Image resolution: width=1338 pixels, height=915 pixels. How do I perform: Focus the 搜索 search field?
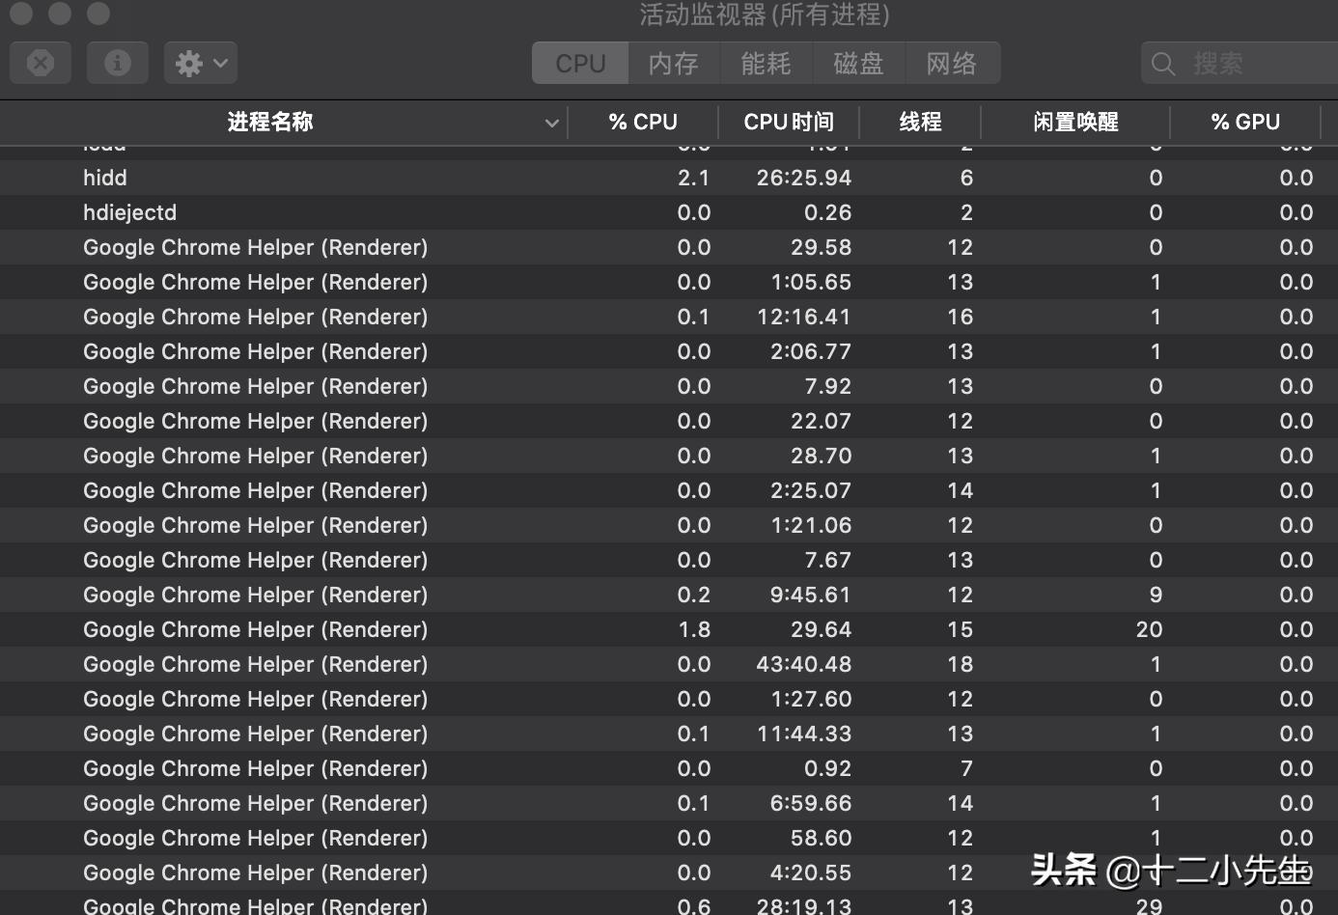(1240, 64)
